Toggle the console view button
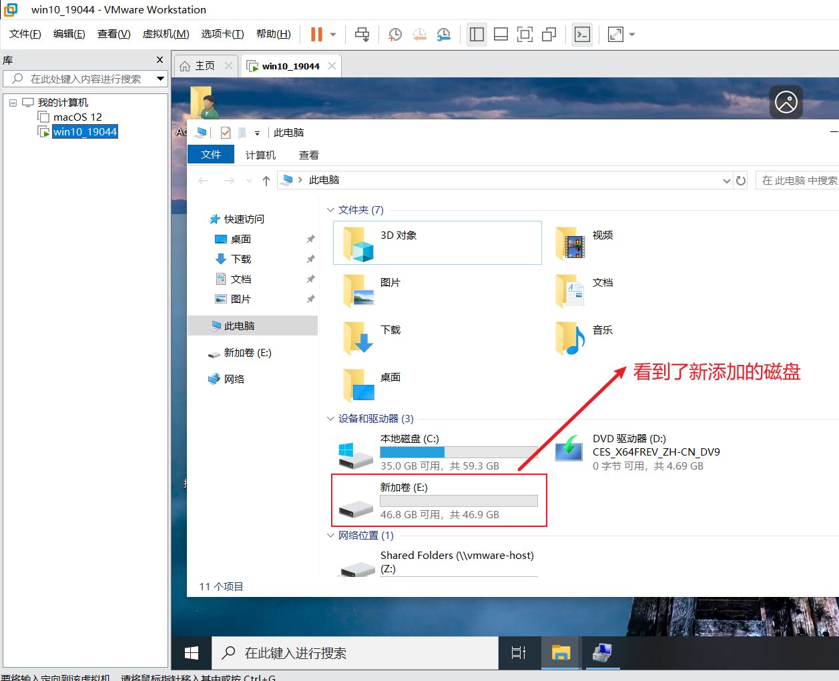Viewport: 839px width, 681px height. pos(582,34)
